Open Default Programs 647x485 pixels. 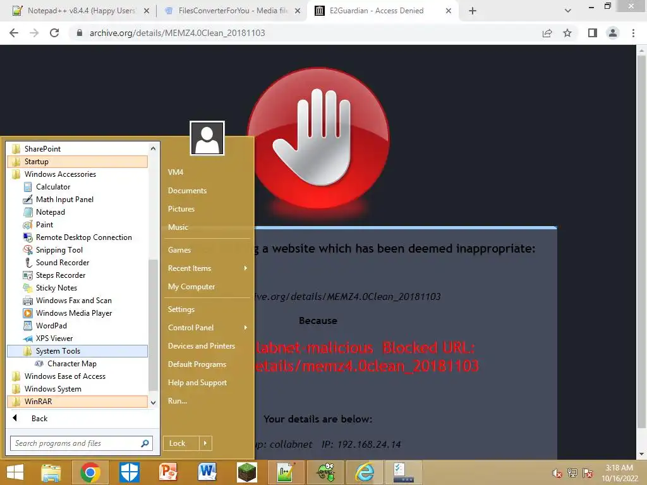[197, 364]
